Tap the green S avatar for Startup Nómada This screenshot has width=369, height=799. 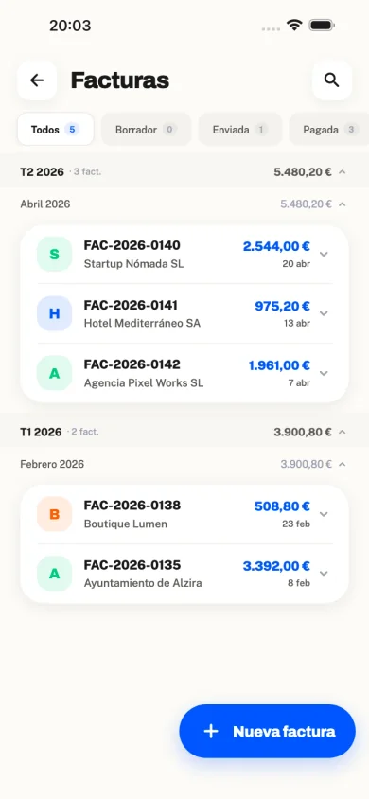(55, 255)
